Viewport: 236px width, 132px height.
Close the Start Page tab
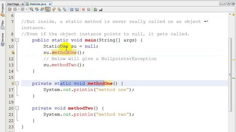coord(22,4)
